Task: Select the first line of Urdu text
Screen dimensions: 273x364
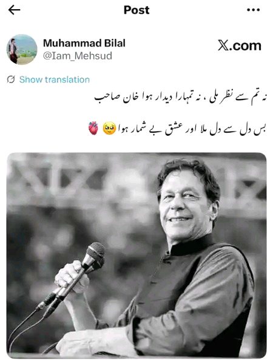Action: coord(181,98)
